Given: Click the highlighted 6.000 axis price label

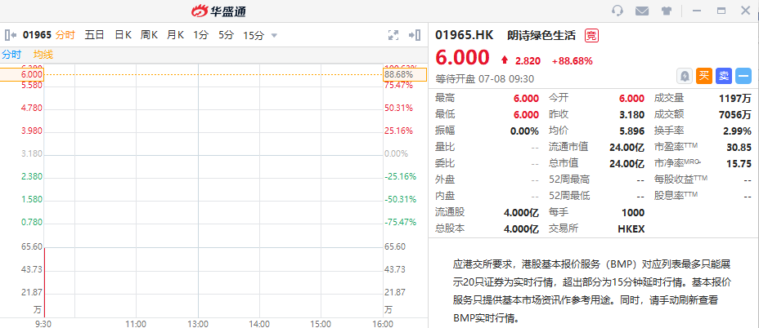Looking at the screenshot, I should pos(22,74).
